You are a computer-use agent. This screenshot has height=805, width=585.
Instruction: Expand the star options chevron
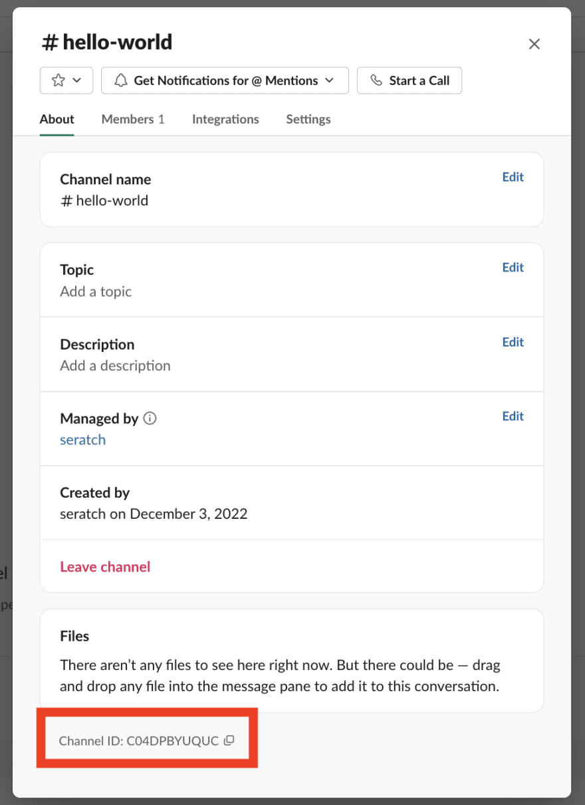coord(74,80)
